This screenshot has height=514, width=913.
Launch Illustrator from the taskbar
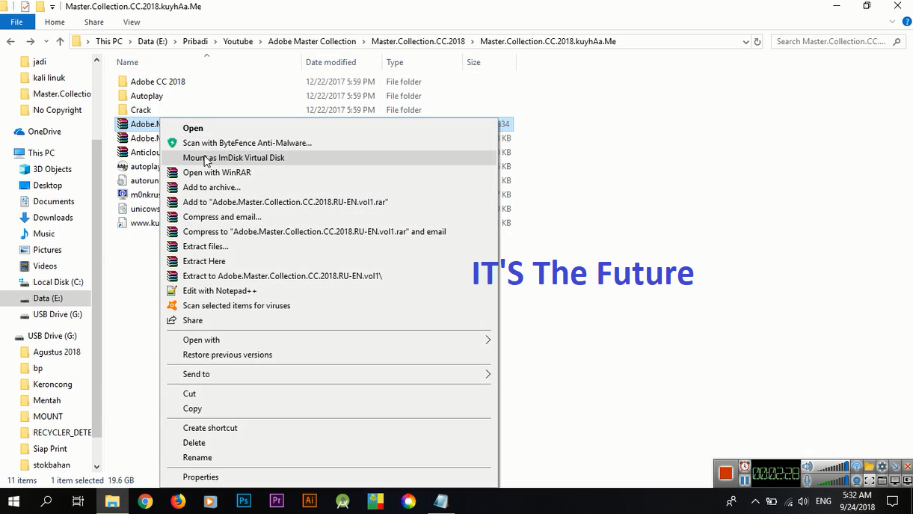click(x=309, y=501)
